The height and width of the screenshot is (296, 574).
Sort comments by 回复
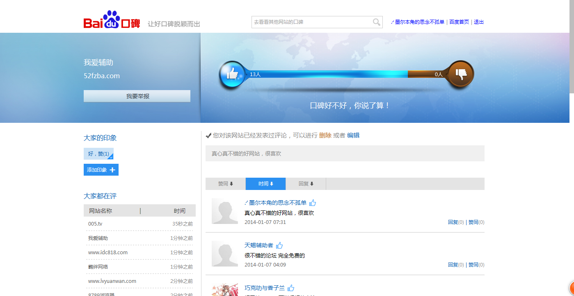point(306,184)
